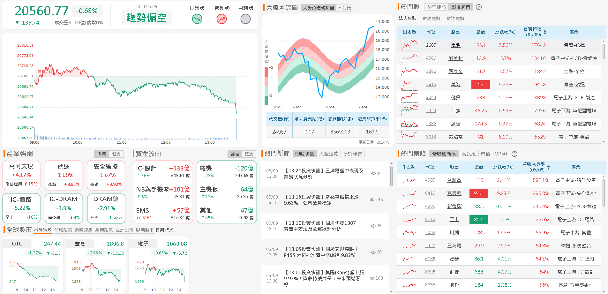Select 盤後熱門 toggle in 熱門股
Screen dimensions: 608x294
click(461, 7)
